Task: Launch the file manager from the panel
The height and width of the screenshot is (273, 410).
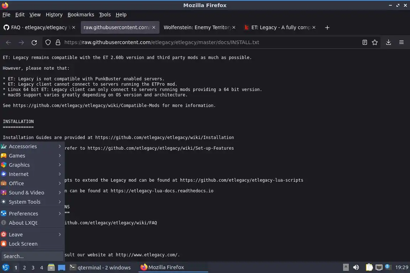Action: point(51,267)
